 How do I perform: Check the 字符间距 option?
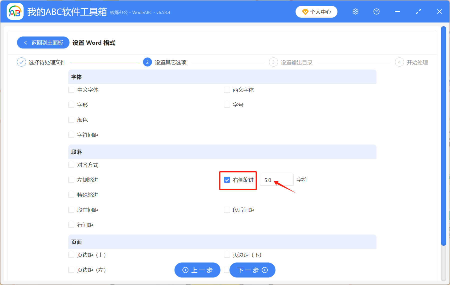pyautogui.click(x=71, y=135)
